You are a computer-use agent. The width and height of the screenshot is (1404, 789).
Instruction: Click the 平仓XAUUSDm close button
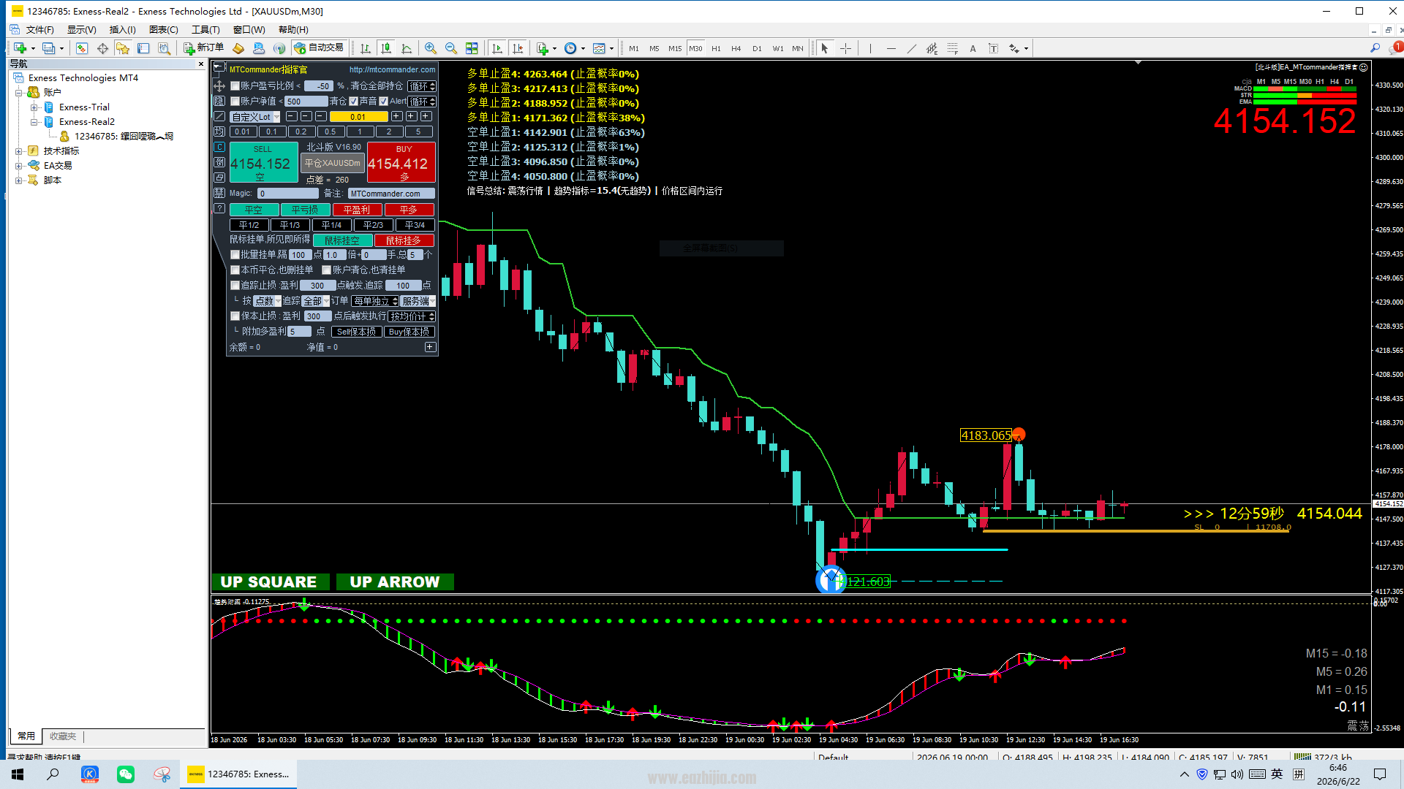[x=333, y=163]
